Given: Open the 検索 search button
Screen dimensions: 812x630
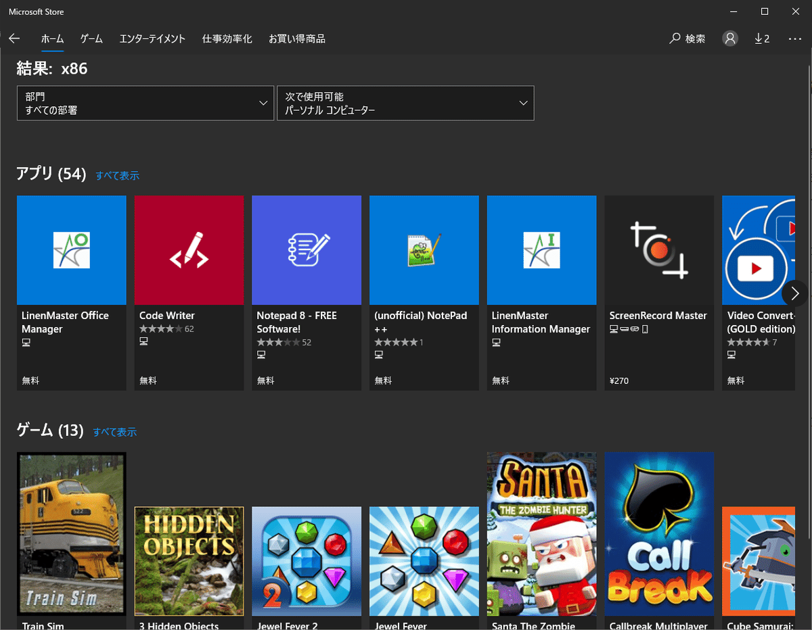Looking at the screenshot, I should coord(687,39).
